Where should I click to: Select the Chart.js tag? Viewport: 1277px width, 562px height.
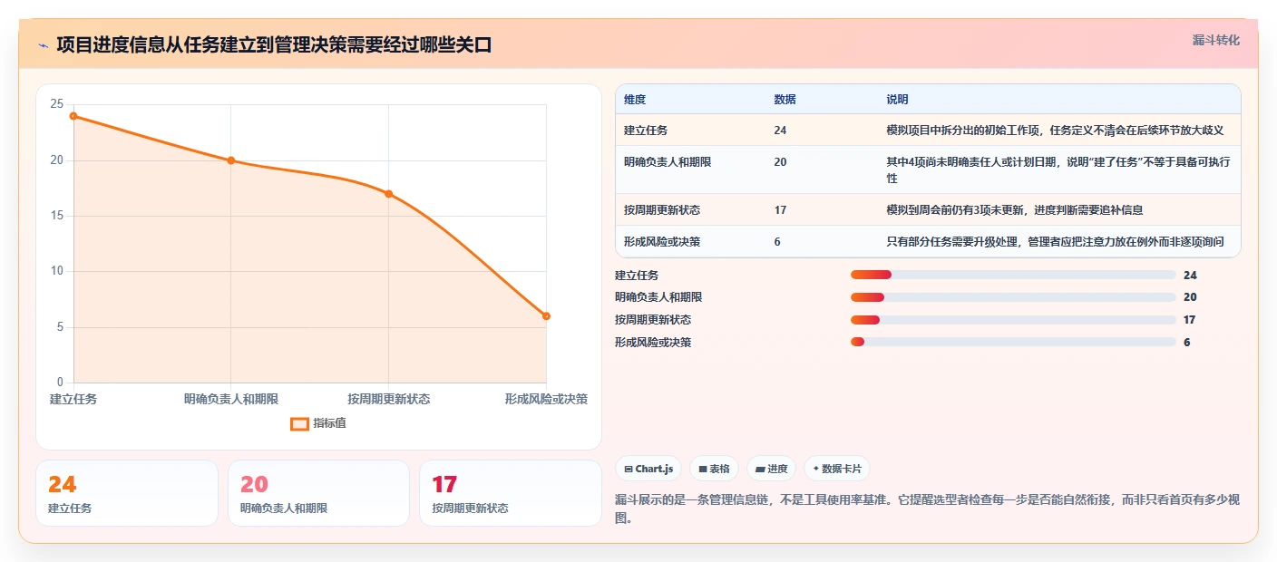(x=648, y=469)
